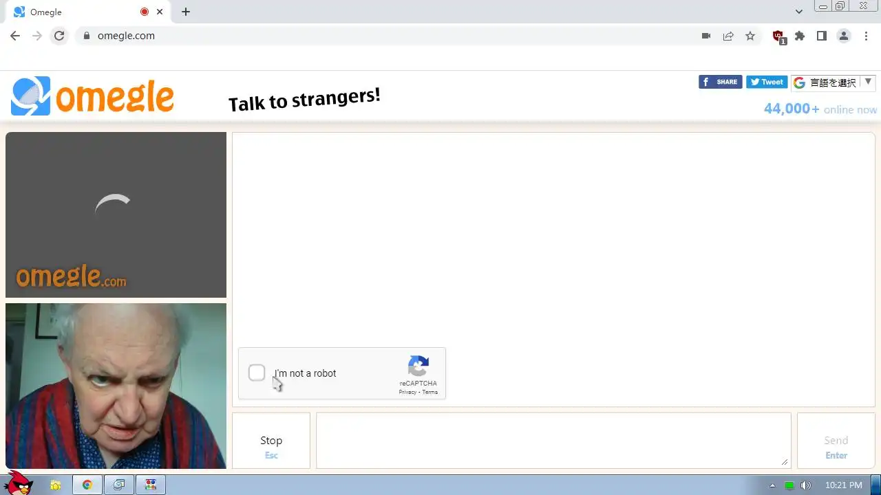Image resolution: width=881 pixels, height=495 pixels.
Task: Open the reCAPTCHA Terms link
Action: tap(430, 392)
